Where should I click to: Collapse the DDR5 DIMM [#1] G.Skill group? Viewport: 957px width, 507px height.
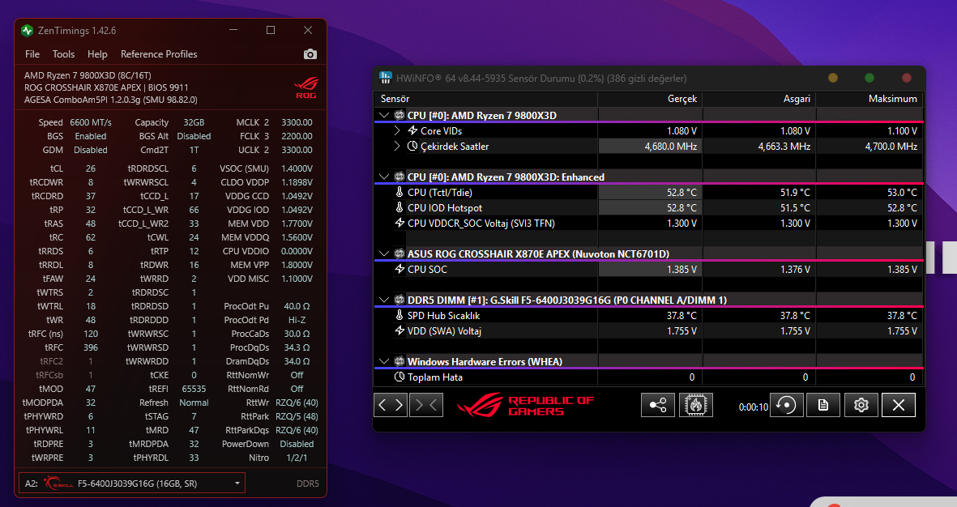coord(384,300)
